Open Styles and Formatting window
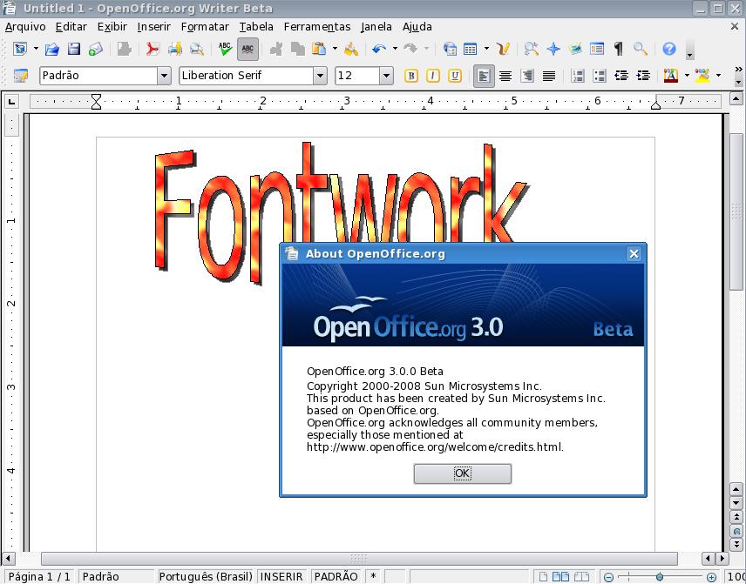This screenshot has height=584, width=746. coord(20,76)
